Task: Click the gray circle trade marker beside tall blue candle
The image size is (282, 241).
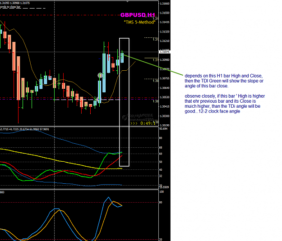Action: pos(100,75)
